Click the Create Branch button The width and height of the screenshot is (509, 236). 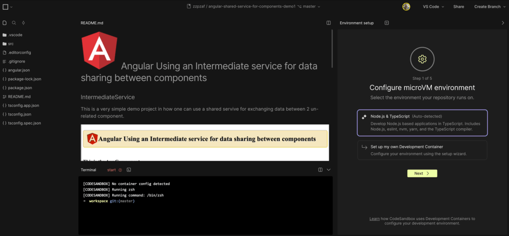487,6
